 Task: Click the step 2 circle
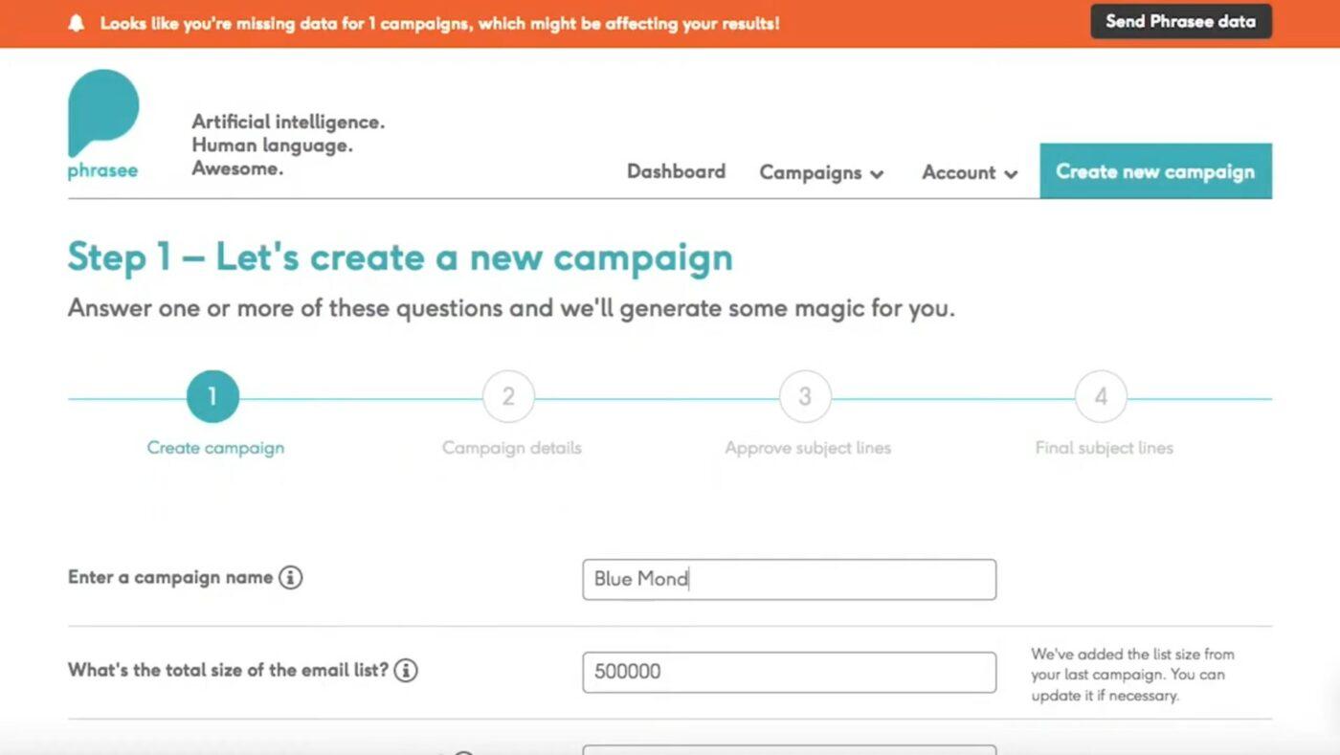[508, 396]
